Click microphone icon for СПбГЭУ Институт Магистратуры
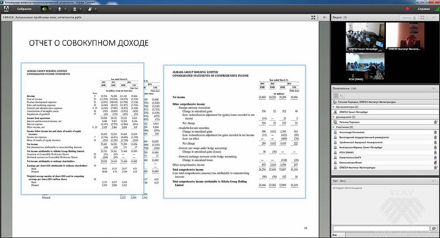The image size is (440, 238). (x=435, y=168)
